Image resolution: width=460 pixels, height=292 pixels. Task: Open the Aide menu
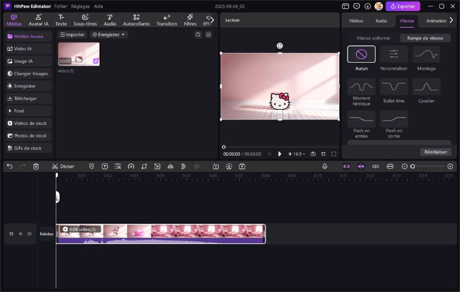(x=98, y=6)
